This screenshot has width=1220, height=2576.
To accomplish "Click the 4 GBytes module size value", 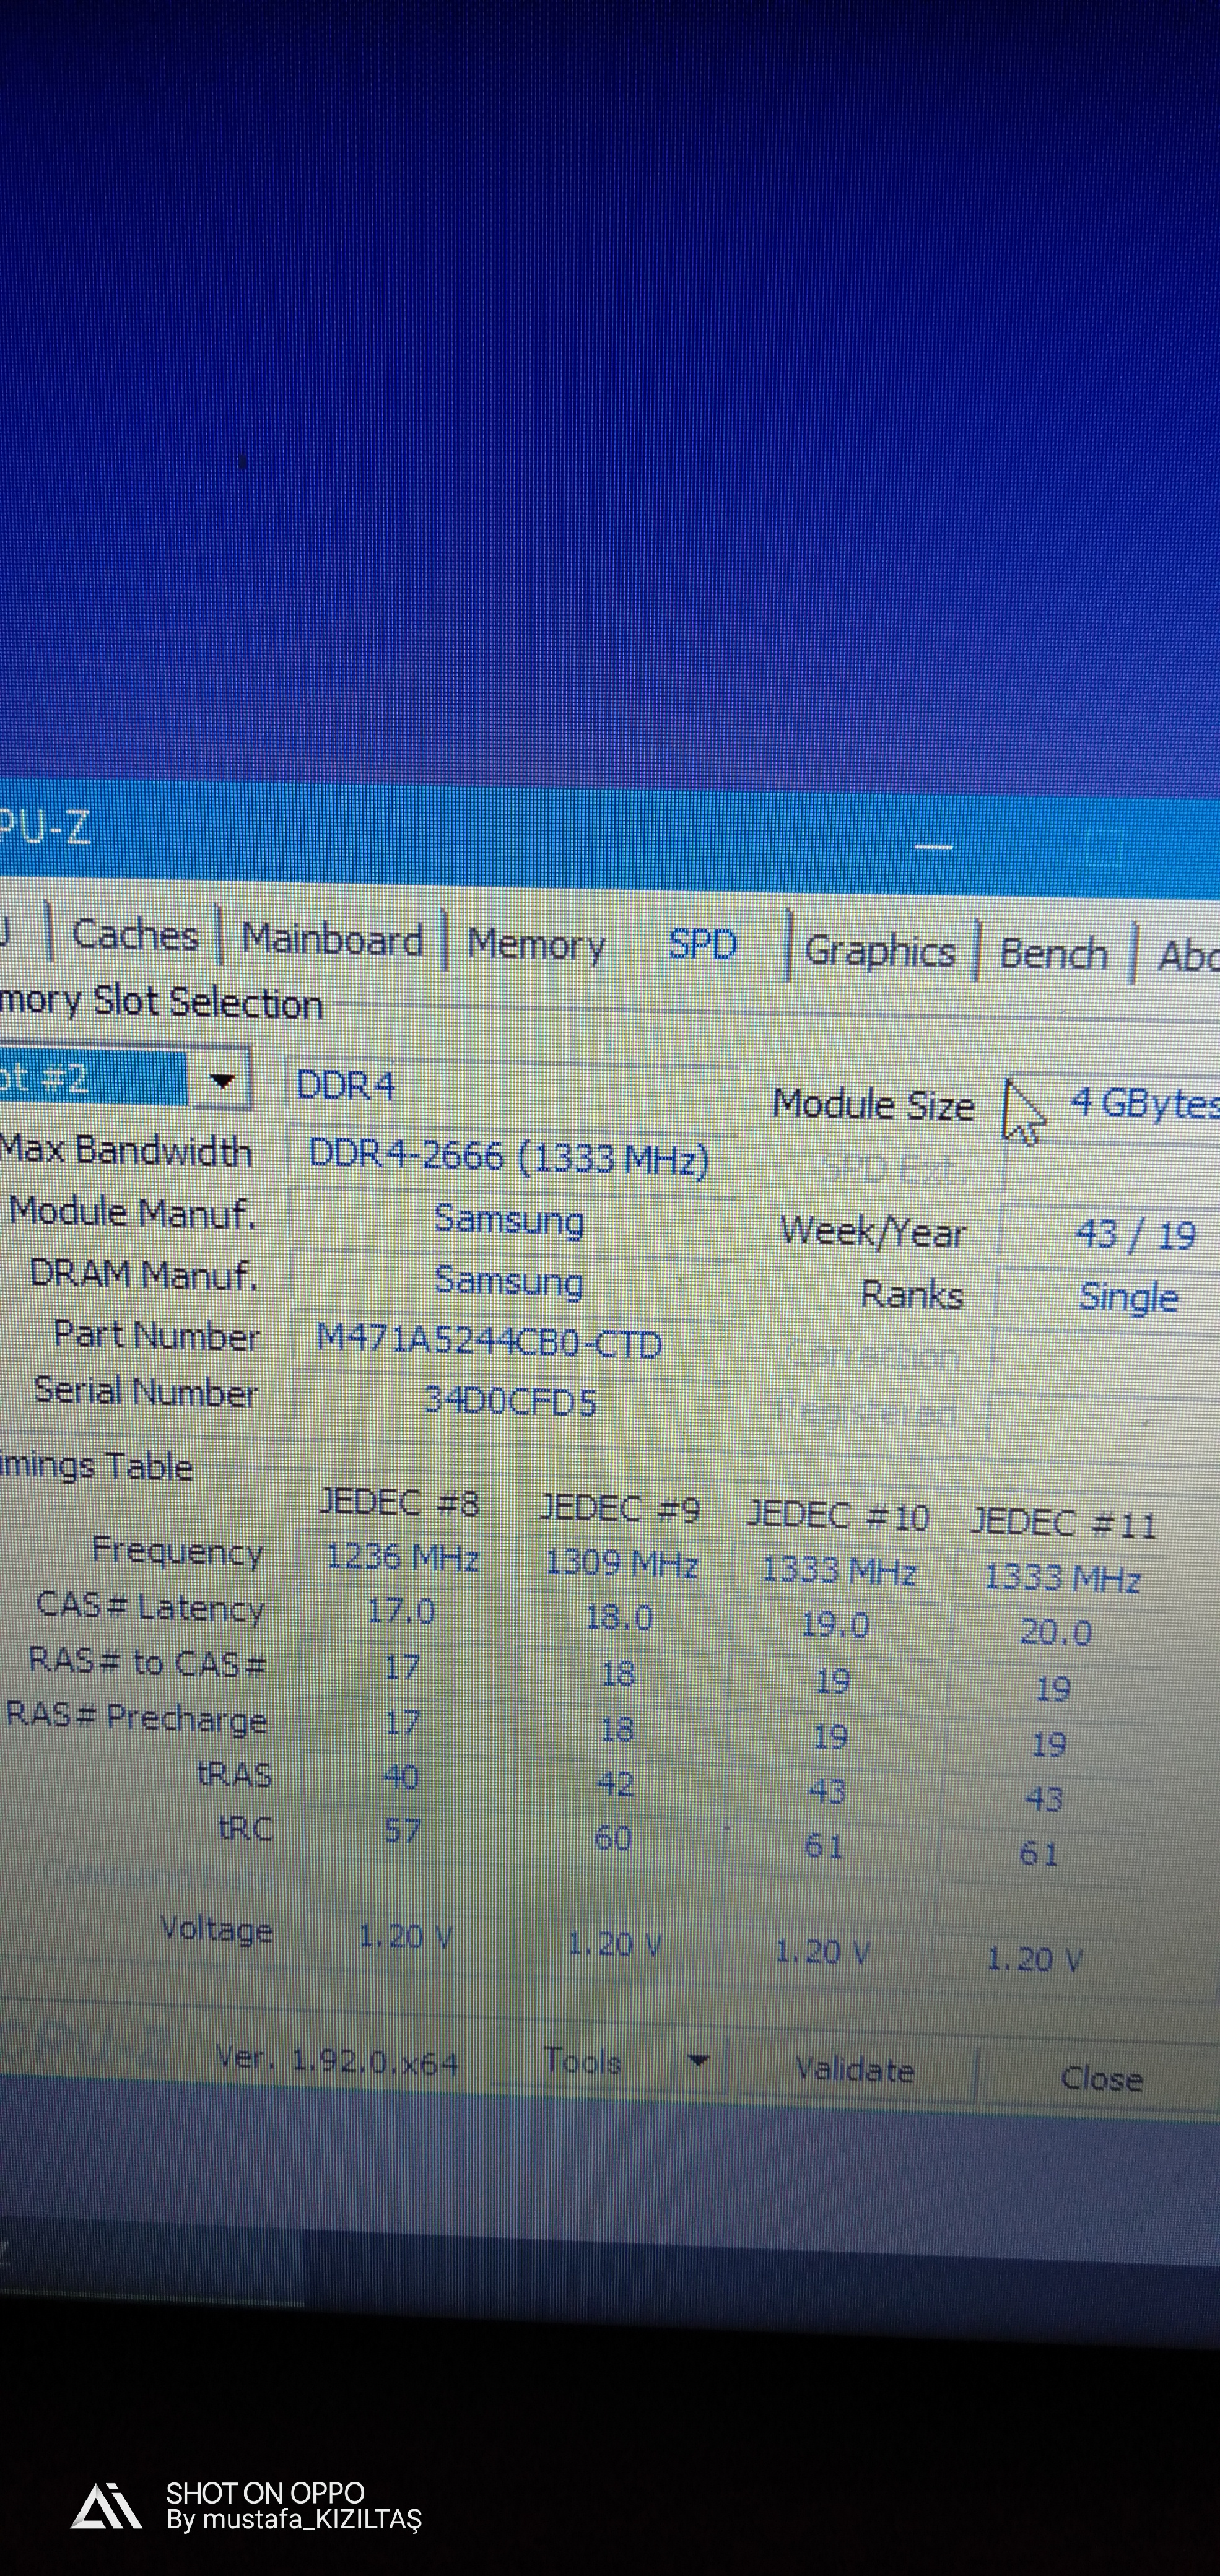I will coord(1144,1104).
